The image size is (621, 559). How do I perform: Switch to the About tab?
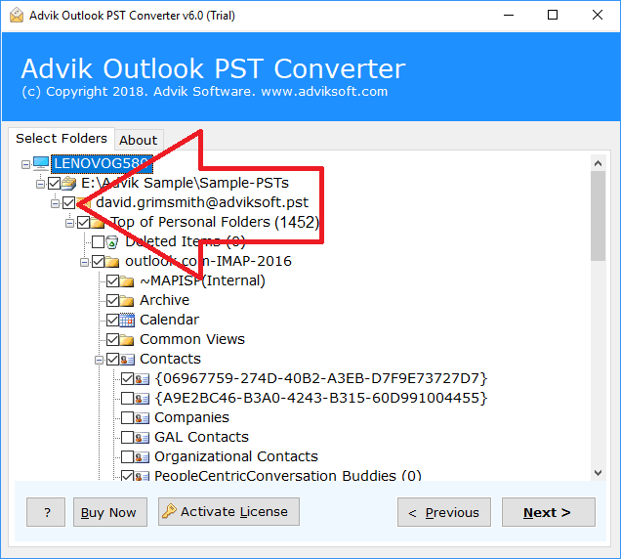pos(139,140)
